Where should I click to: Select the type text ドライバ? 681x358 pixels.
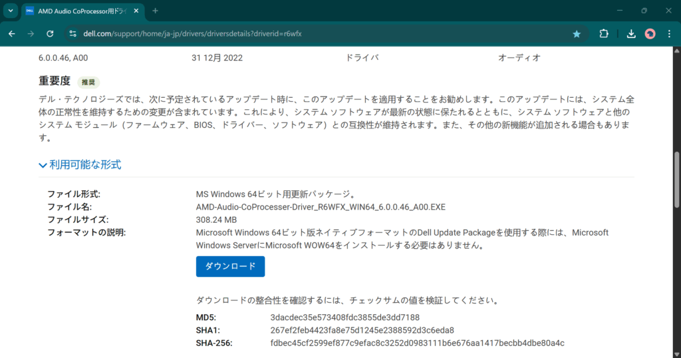(x=362, y=58)
